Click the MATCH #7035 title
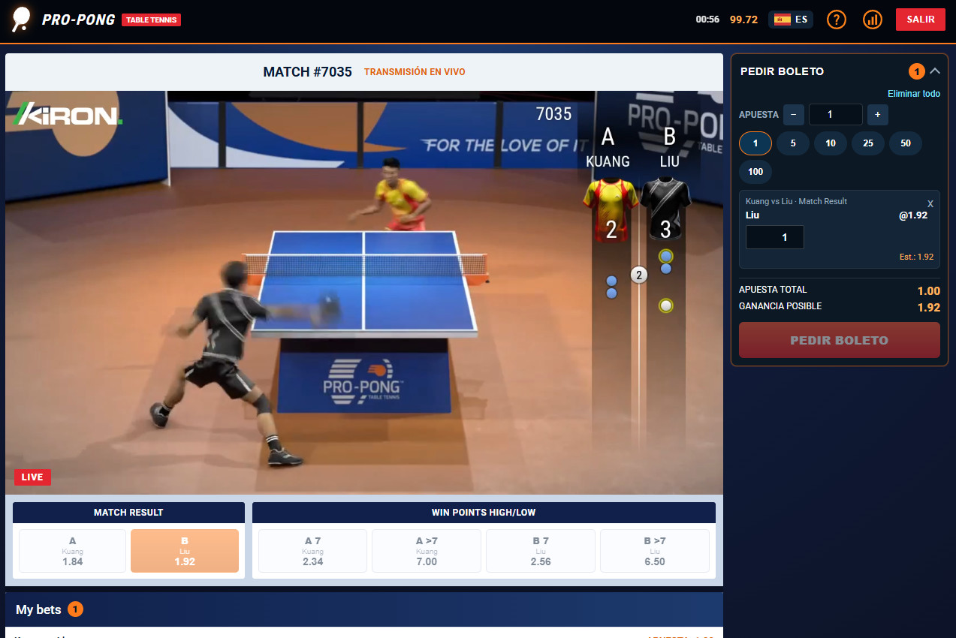956x638 pixels. pyautogui.click(x=307, y=72)
